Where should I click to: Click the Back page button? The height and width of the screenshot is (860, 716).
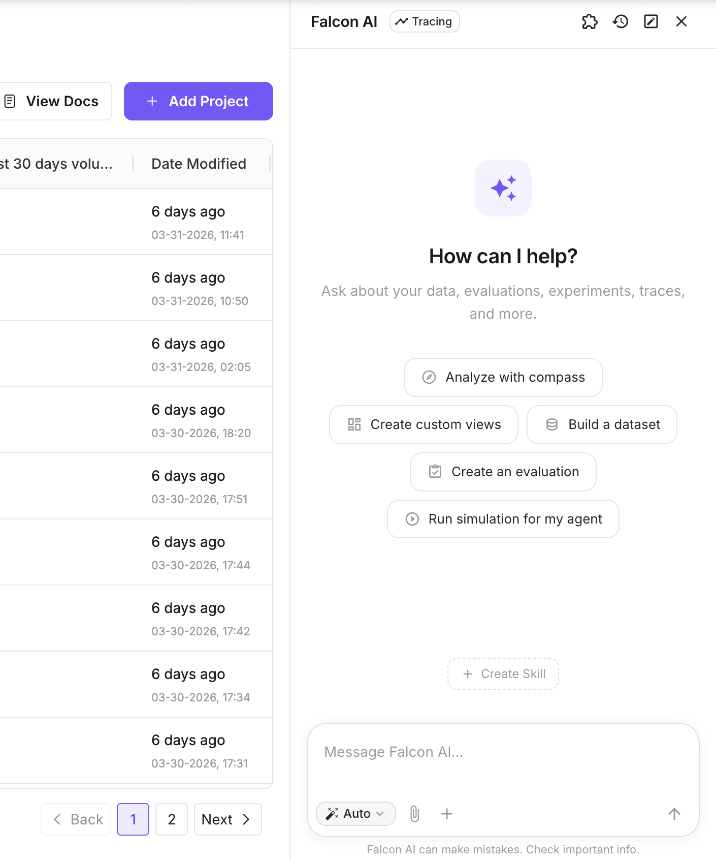[76, 819]
